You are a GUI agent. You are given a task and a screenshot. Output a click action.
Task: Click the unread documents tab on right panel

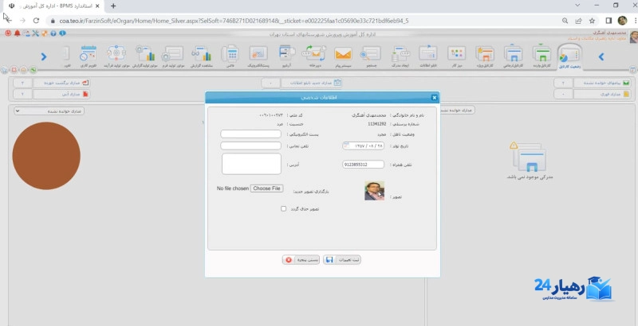[457, 110]
